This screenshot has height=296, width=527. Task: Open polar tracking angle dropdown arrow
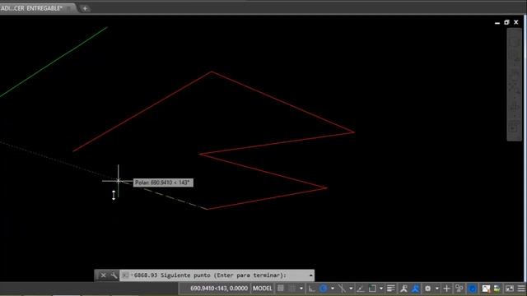click(x=333, y=289)
